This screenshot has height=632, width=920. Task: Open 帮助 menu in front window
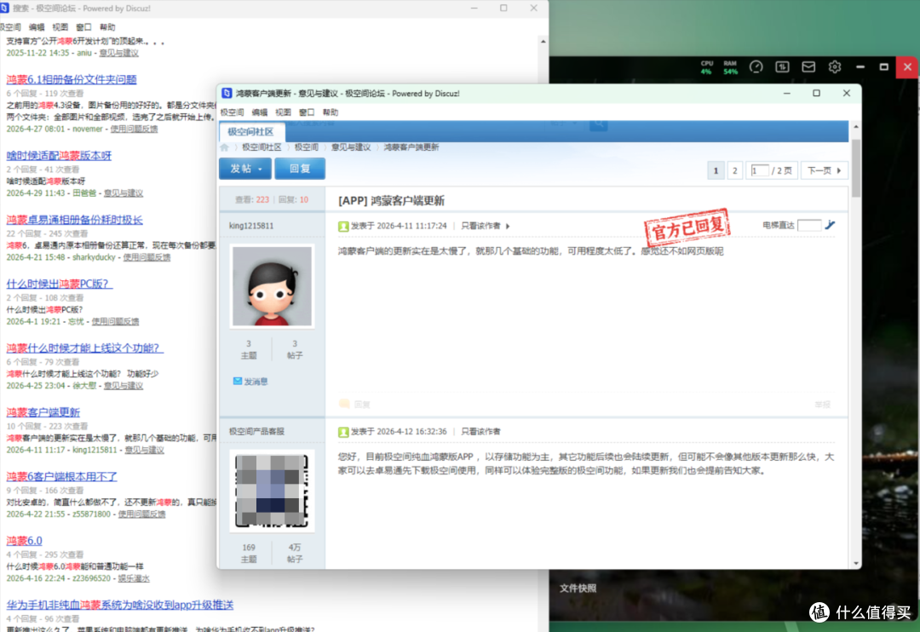(x=331, y=112)
